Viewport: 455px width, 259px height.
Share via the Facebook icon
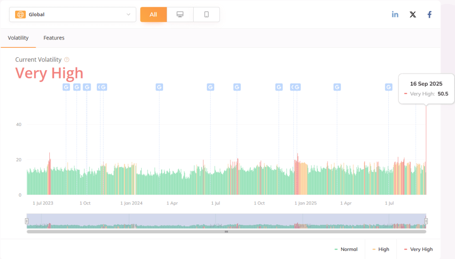[430, 14]
